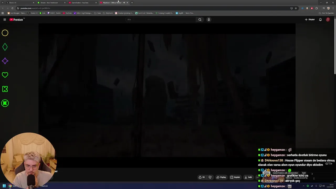Open the YouTube hamburger guide menu
Viewport: 336px width, 189px height.
click(5, 19)
